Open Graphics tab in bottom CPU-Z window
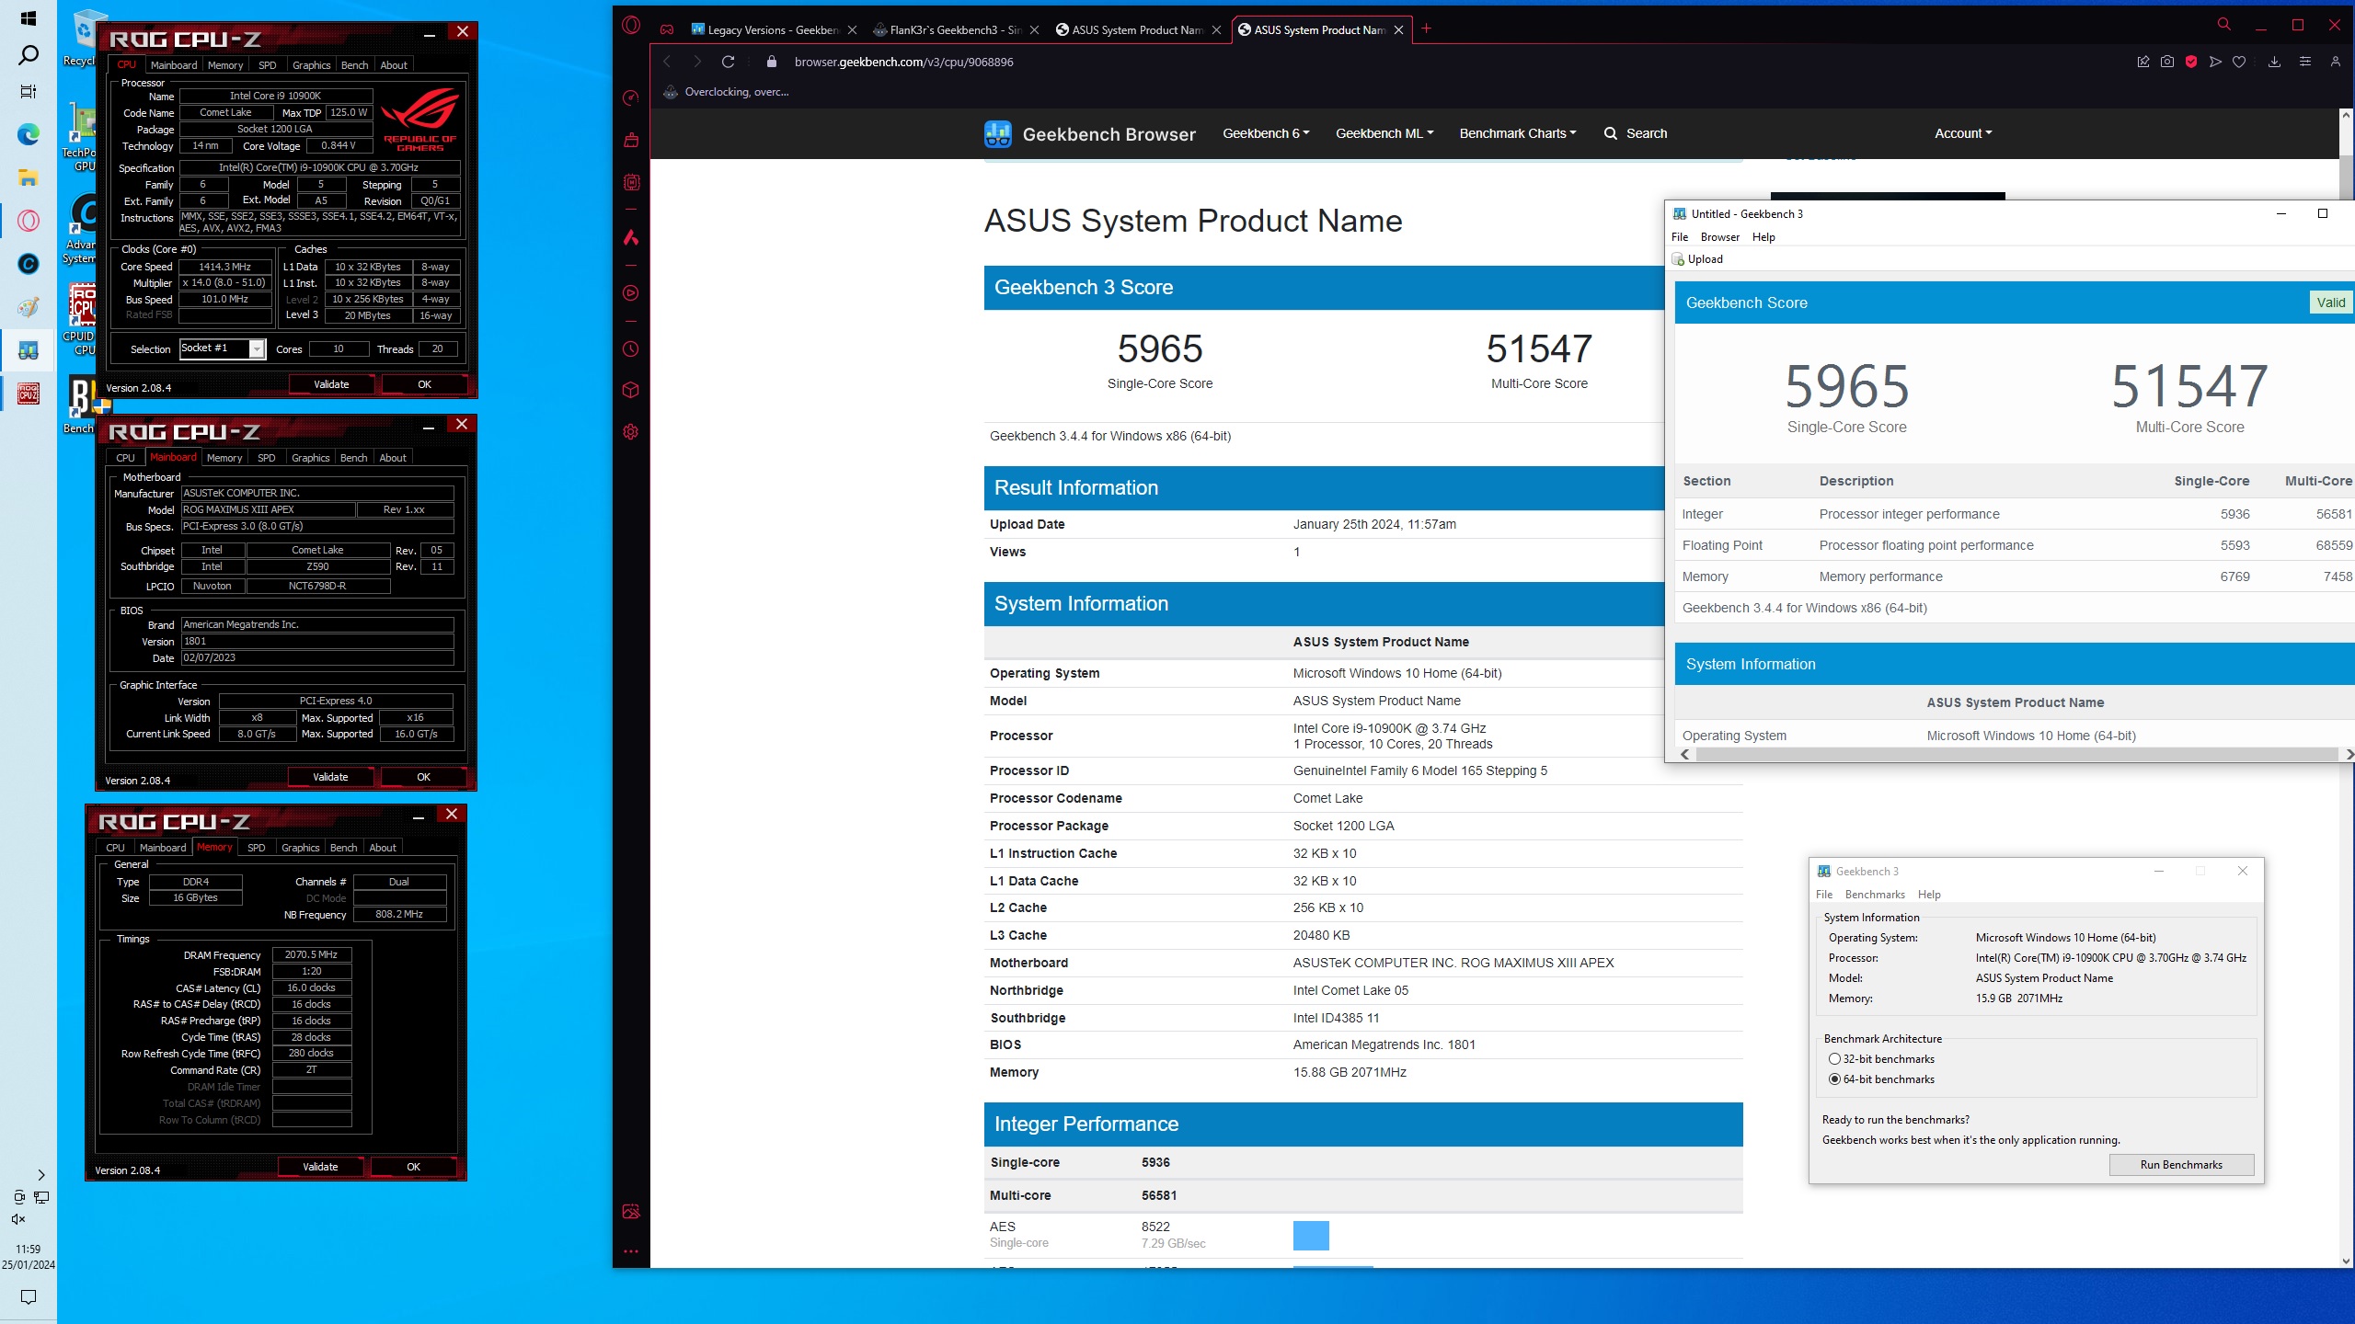2355x1324 pixels. pyautogui.click(x=300, y=848)
